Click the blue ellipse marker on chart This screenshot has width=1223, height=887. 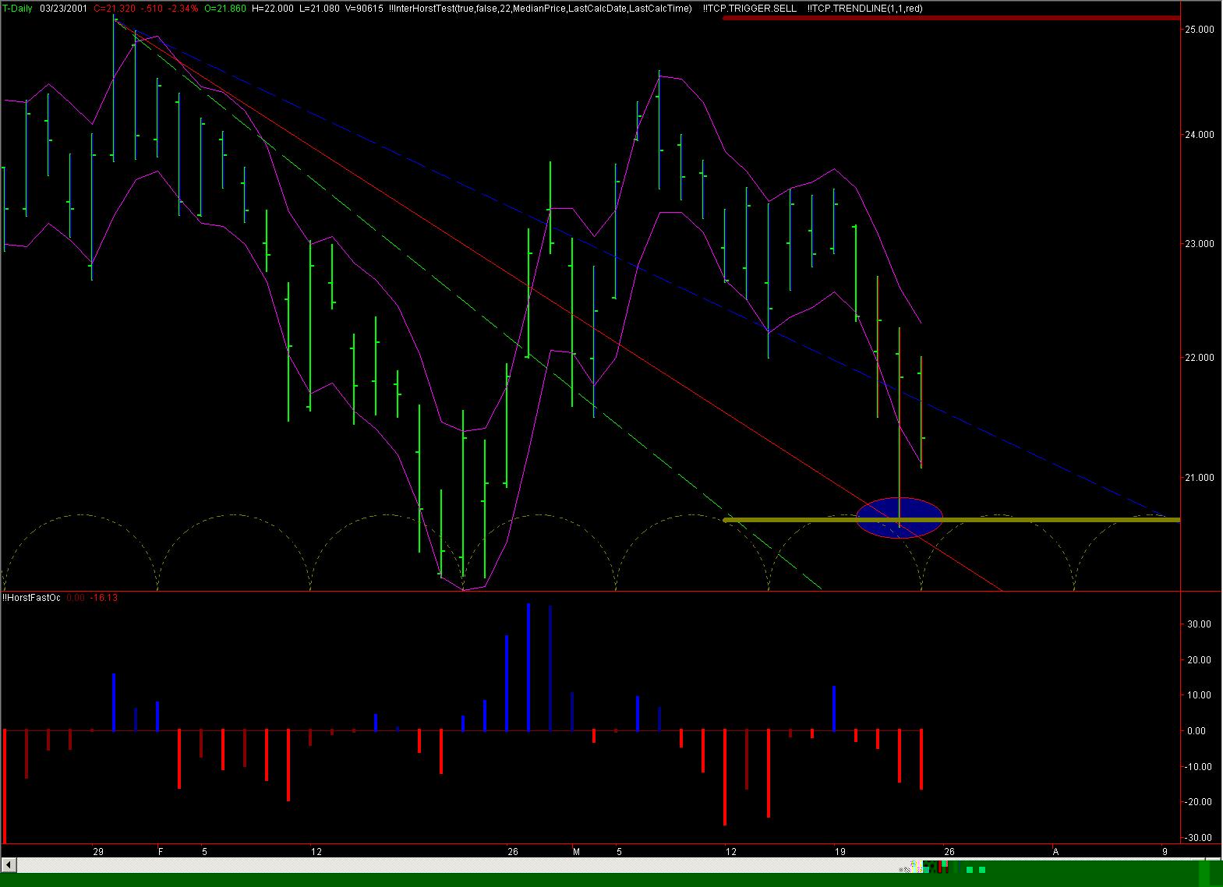click(900, 518)
